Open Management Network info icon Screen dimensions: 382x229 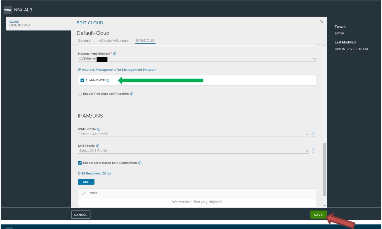point(115,54)
